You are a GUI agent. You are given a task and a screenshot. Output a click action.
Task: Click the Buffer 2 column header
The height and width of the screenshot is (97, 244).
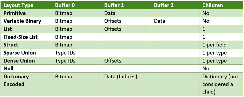coord(175,5)
